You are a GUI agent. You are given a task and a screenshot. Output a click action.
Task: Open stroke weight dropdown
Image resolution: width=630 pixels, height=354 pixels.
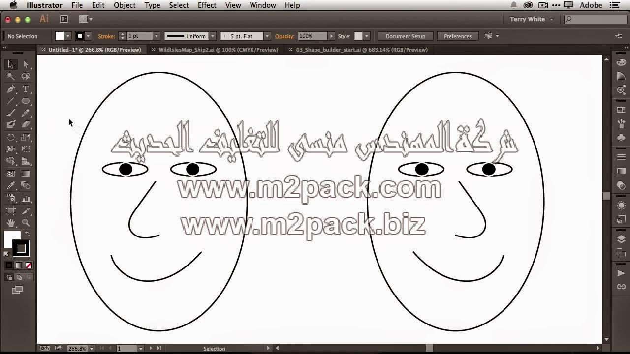pyautogui.click(x=157, y=36)
